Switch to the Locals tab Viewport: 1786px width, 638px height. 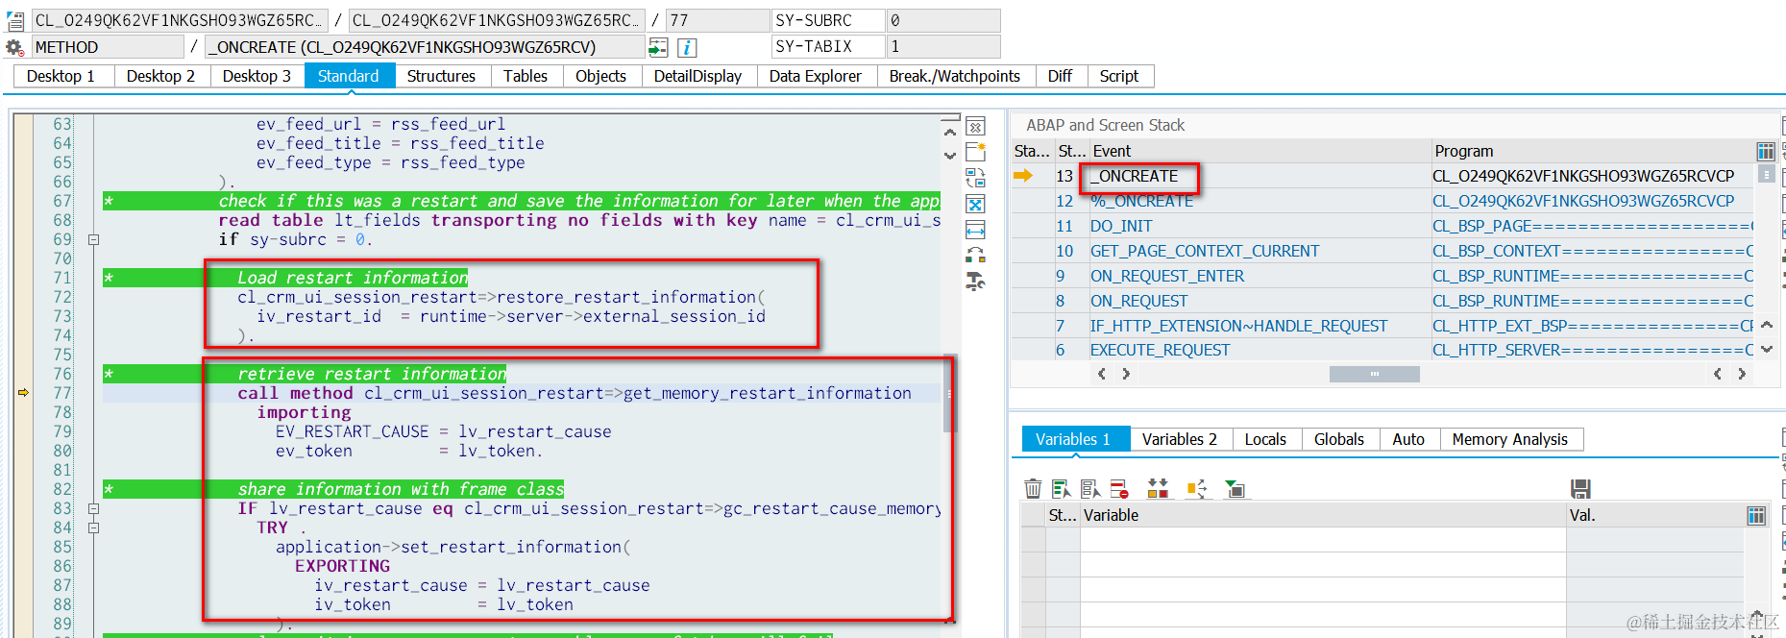[x=1265, y=439]
